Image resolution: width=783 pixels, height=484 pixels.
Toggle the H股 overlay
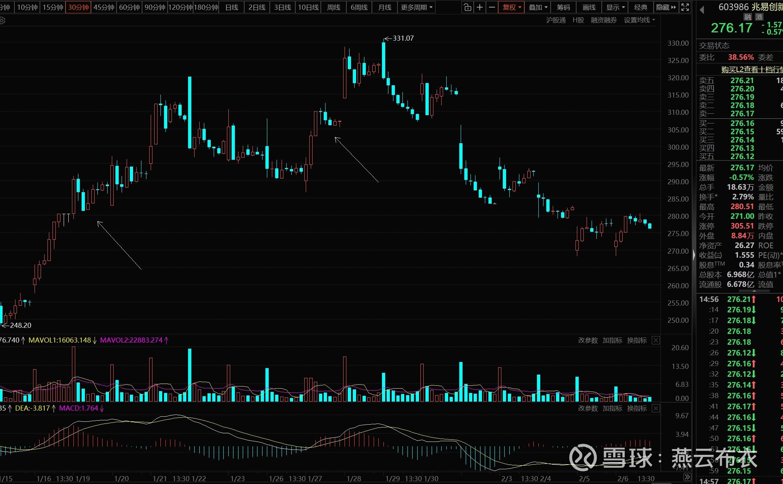click(578, 20)
